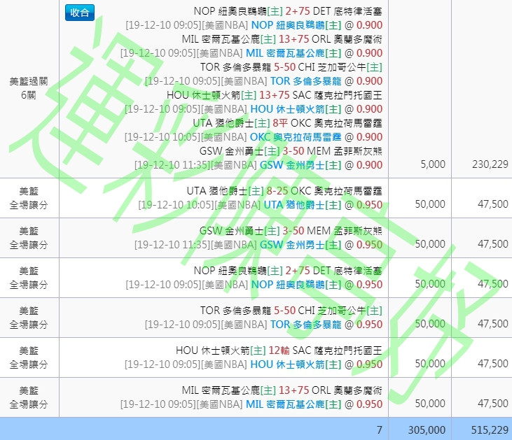The image size is (512, 440).
Task: Select the 230,229 parlay payout value
Action: [490, 164]
